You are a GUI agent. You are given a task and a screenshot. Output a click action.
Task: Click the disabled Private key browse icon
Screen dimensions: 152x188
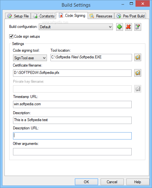coord(138,89)
